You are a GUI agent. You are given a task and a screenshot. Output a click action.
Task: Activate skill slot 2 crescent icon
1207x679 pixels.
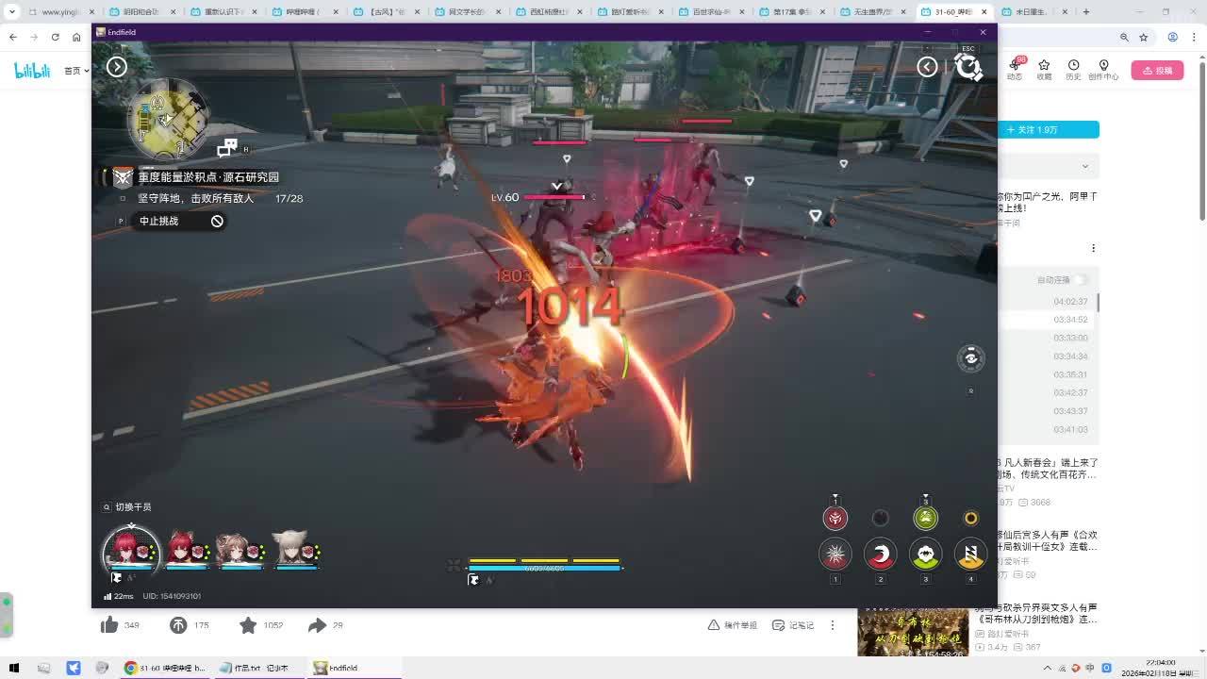point(880,555)
